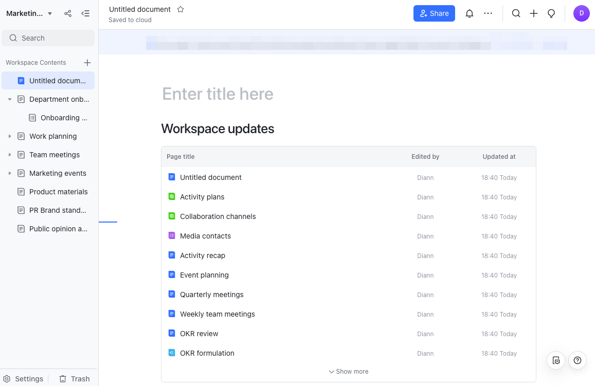The height and width of the screenshot is (386, 595).
Task: Click the star icon to favorite document
Action: 181,9
